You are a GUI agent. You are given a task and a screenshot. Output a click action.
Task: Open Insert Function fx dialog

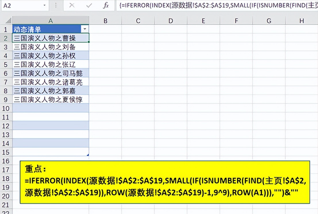tap(106, 5)
